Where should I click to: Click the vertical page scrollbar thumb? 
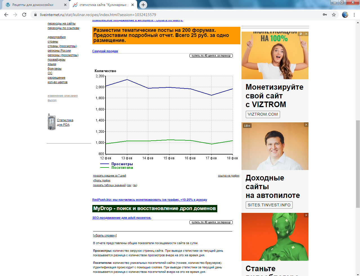[x=357, y=164]
